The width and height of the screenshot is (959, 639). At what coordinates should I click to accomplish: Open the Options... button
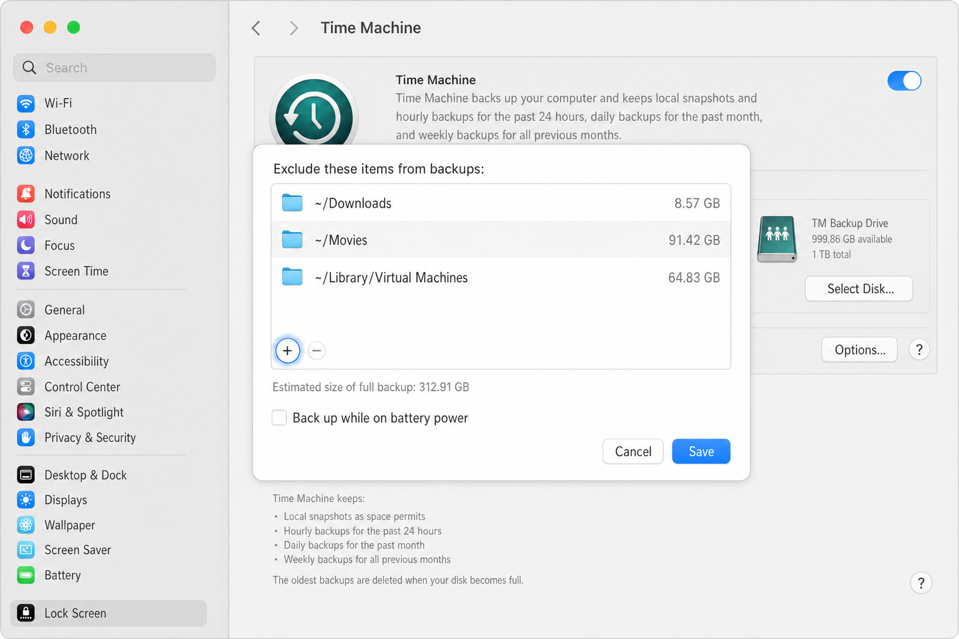tap(860, 349)
